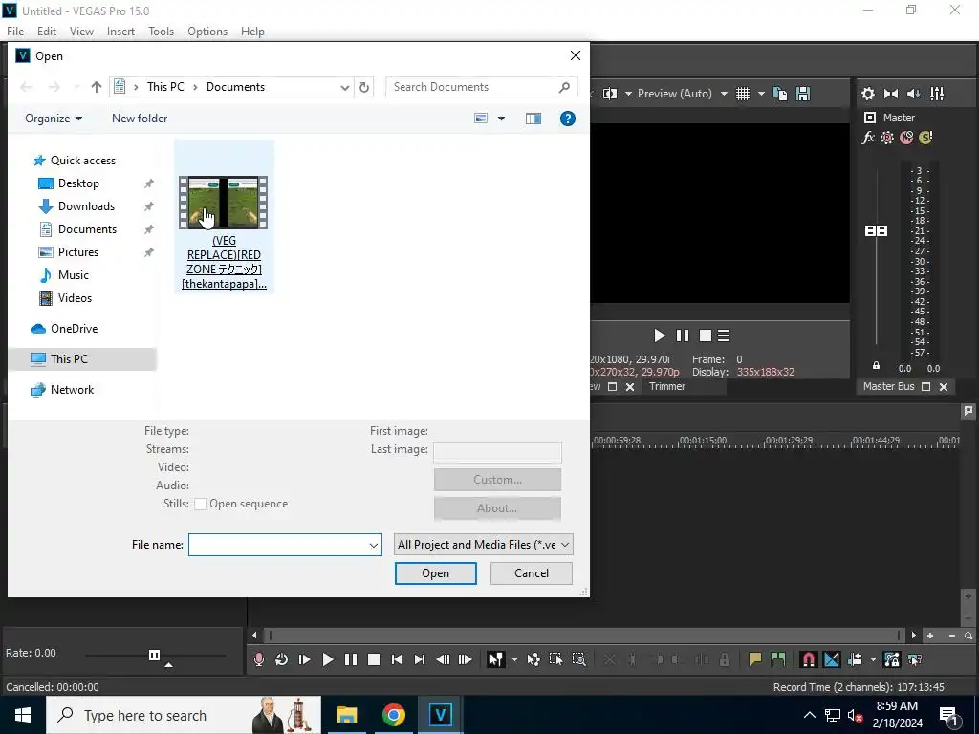Viewport: 979px width, 734px height.
Task: Toggle loop playback in the transport bar
Action: click(282, 659)
